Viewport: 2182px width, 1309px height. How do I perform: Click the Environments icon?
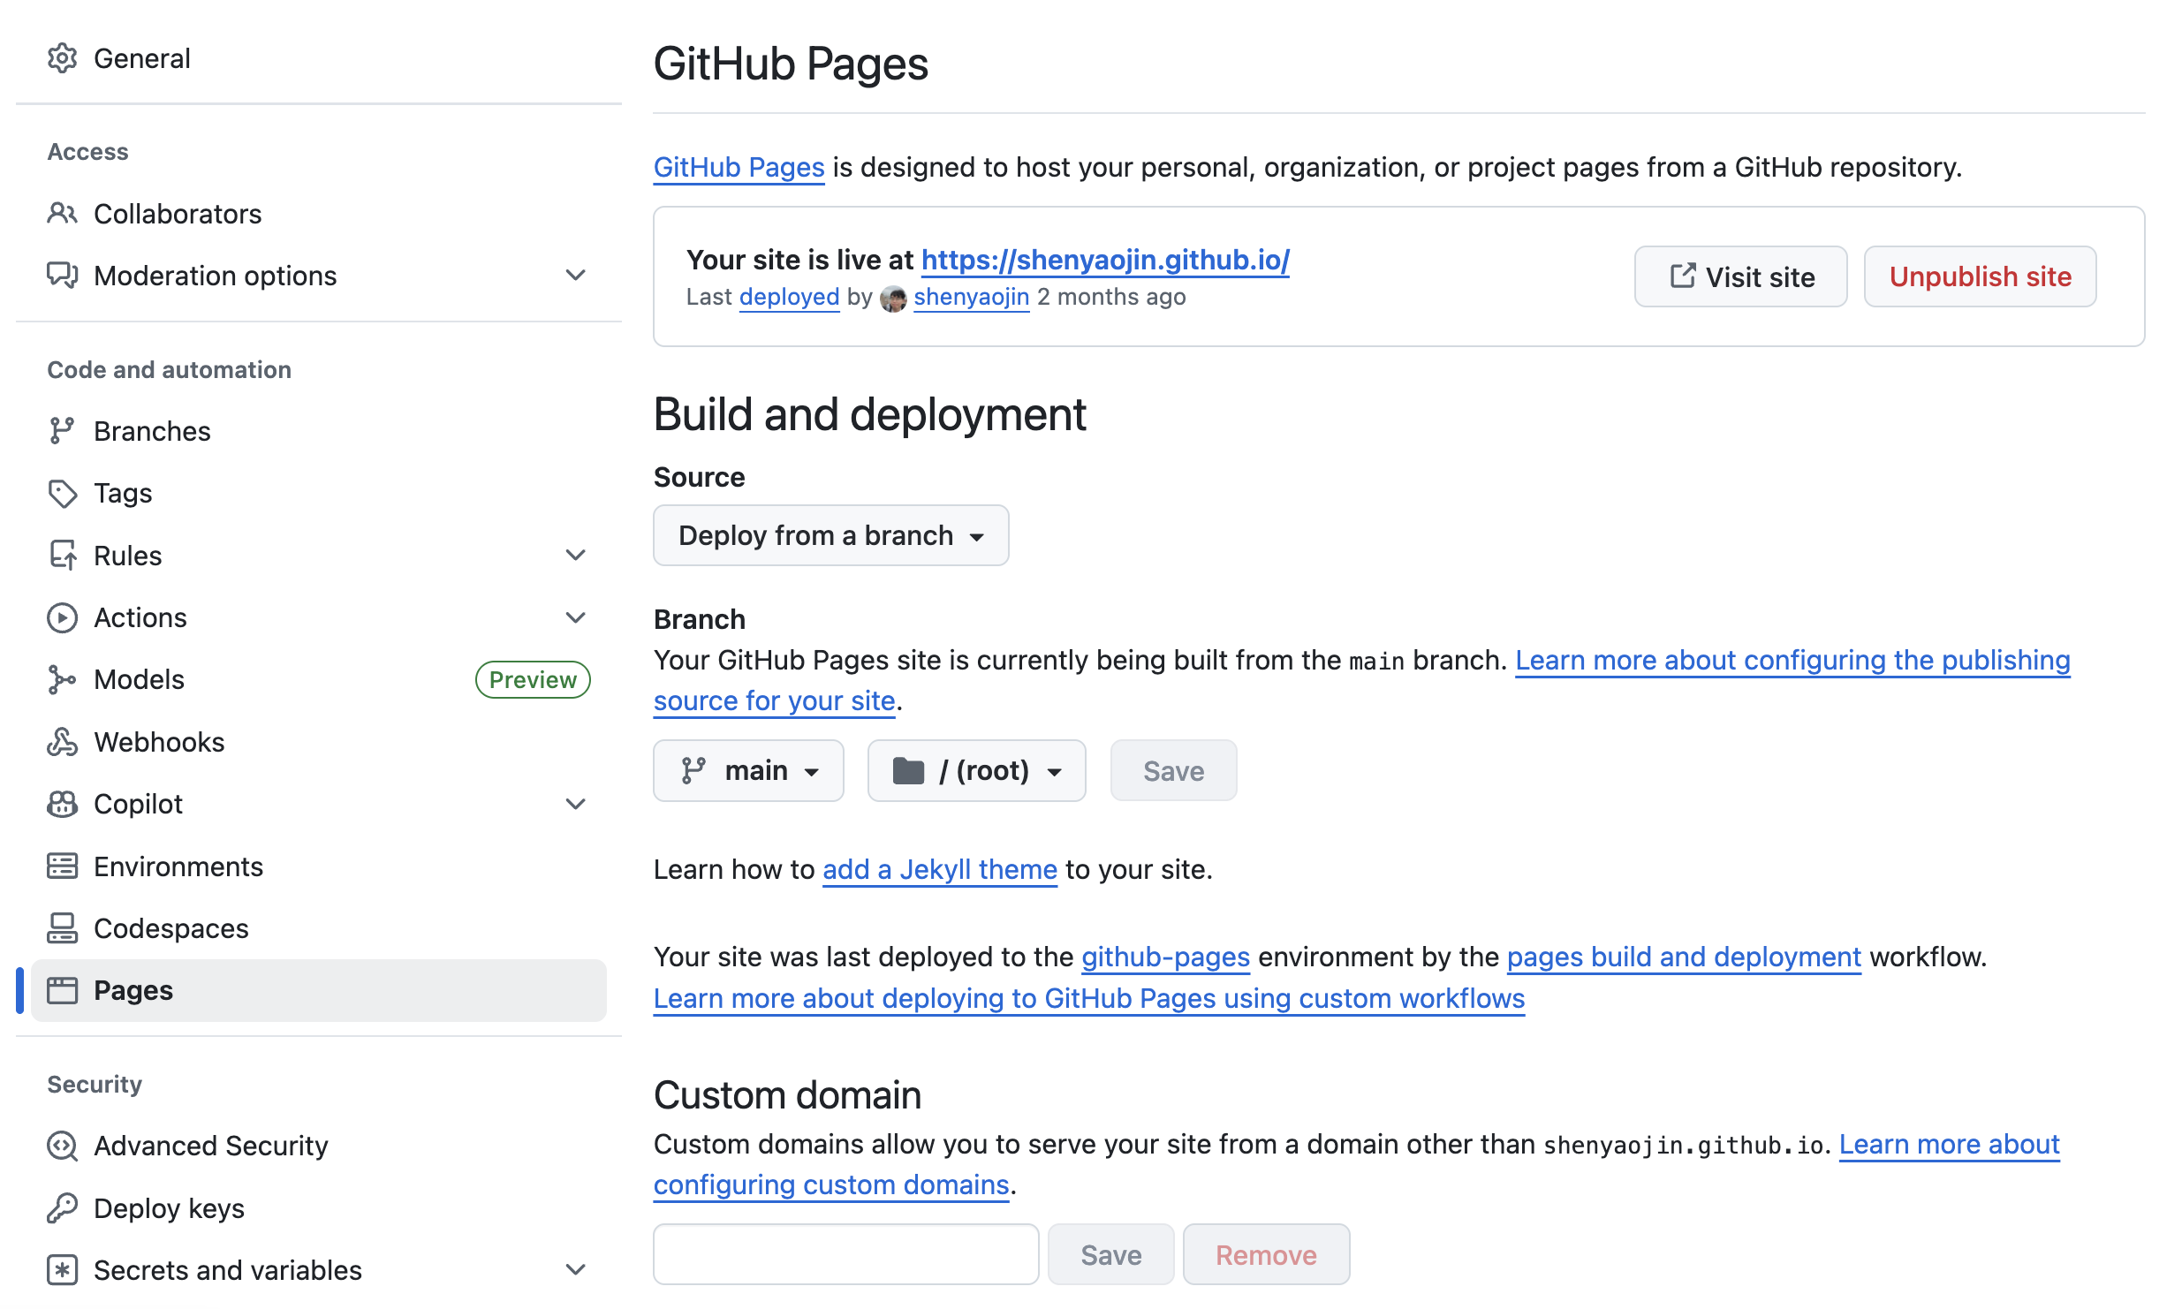pyautogui.click(x=62, y=866)
